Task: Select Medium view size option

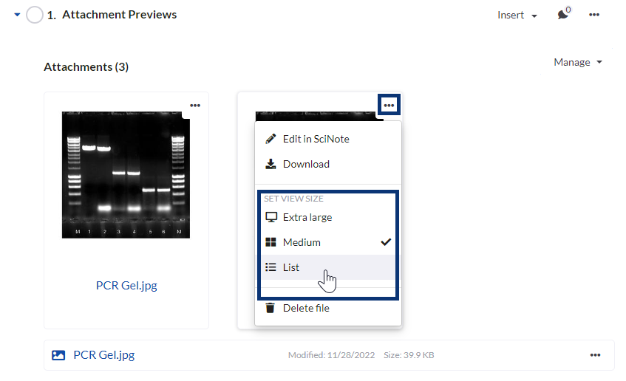Action: click(302, 242)
